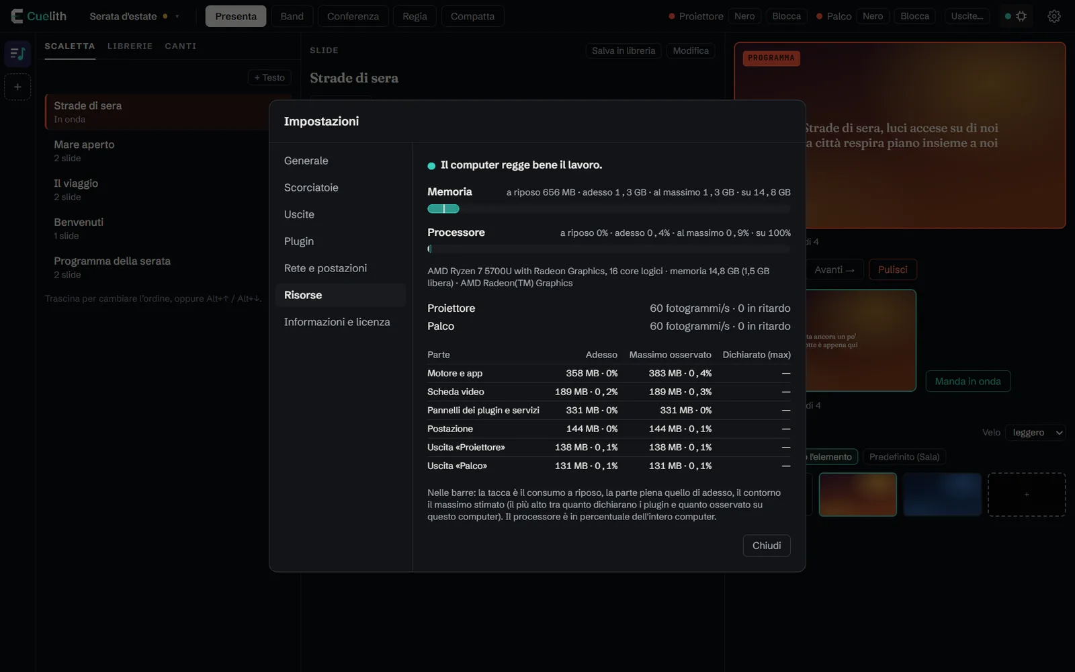Click the Manda in onda button
The height and width of the screenshot is (672, 1075).
click(967, 381)
